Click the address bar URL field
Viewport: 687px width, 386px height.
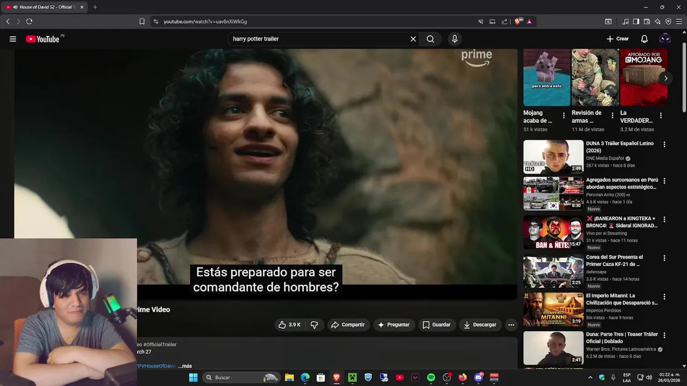click(x=317, y=21)
